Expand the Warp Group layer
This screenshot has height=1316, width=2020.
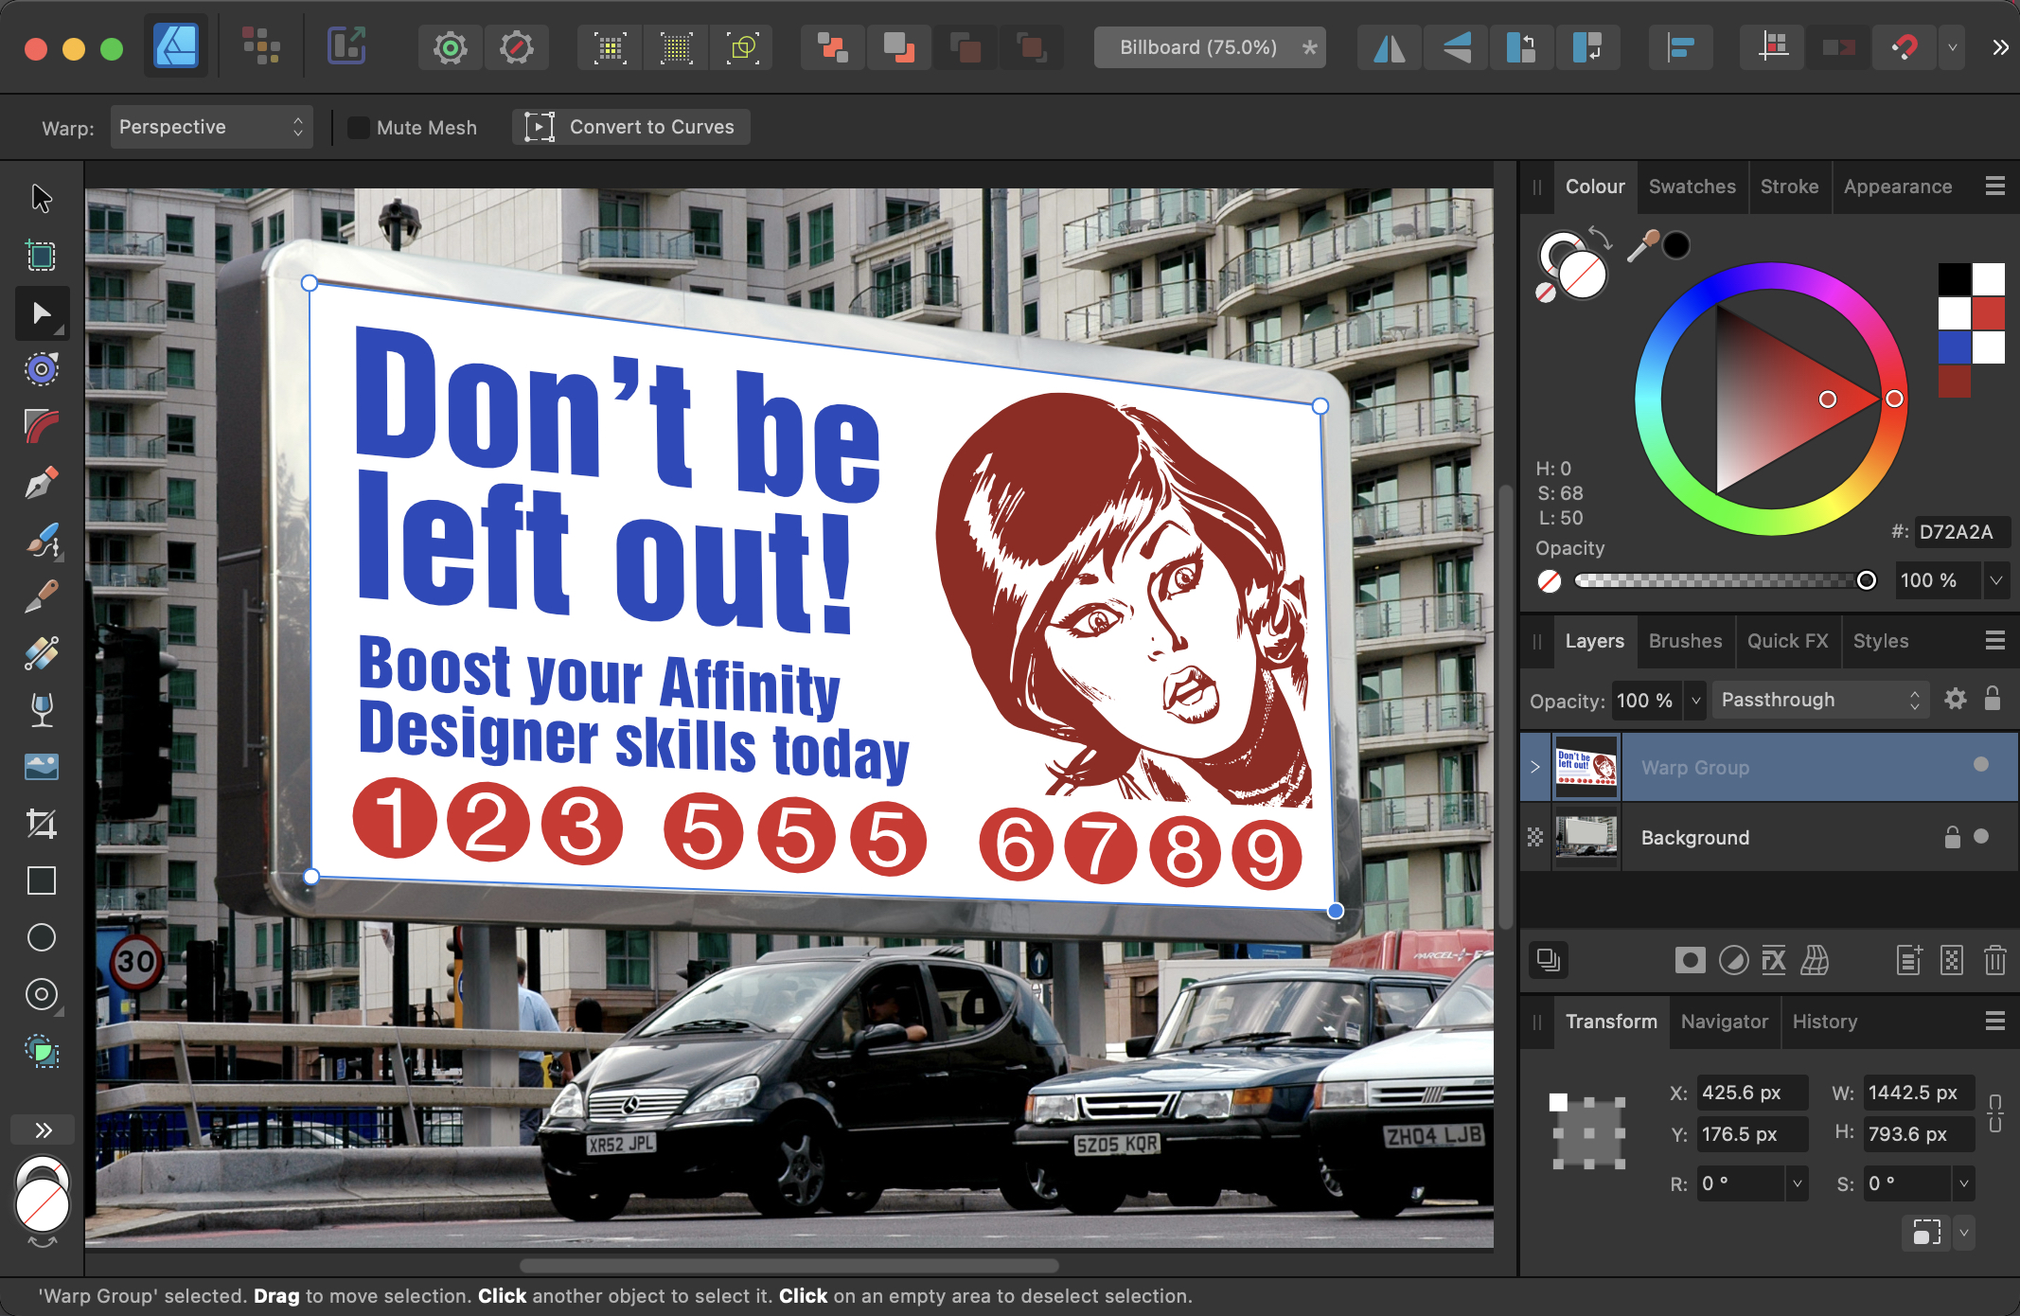[1535, 767]
